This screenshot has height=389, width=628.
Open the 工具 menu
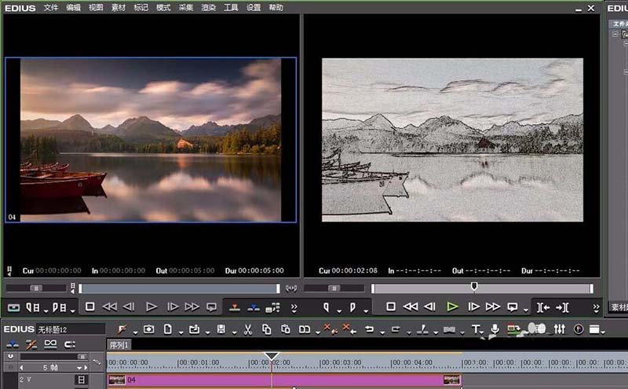coord(231,8)
